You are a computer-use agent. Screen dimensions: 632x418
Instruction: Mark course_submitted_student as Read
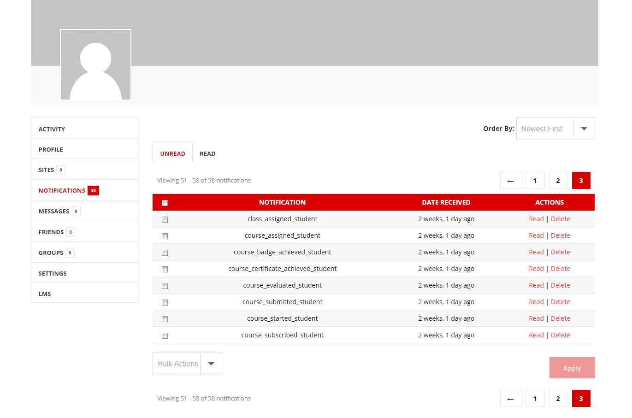point(536,302)
